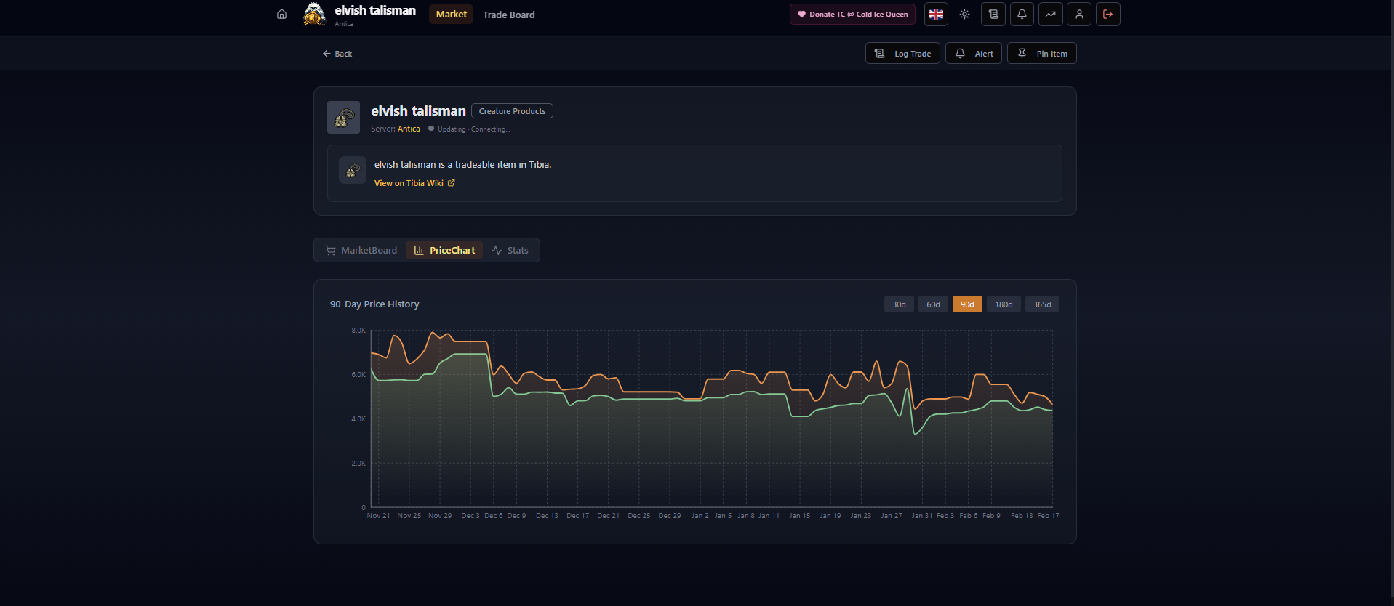Select the PriceChart tab
The image size is (1394, 606).
pyautogui.click(x=444, y=250)
